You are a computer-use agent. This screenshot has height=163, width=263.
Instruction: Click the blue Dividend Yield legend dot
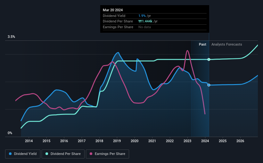click(x=10, y=154)
